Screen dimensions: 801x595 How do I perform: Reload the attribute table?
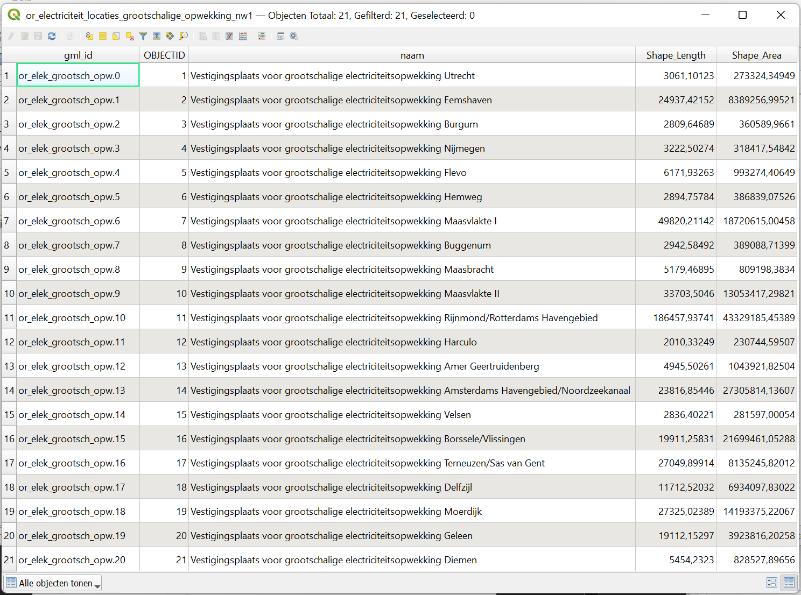click(52, 36)
